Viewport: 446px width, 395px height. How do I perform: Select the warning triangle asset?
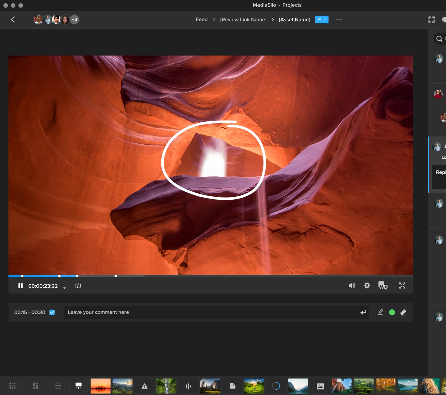click(x=144, y=386)
